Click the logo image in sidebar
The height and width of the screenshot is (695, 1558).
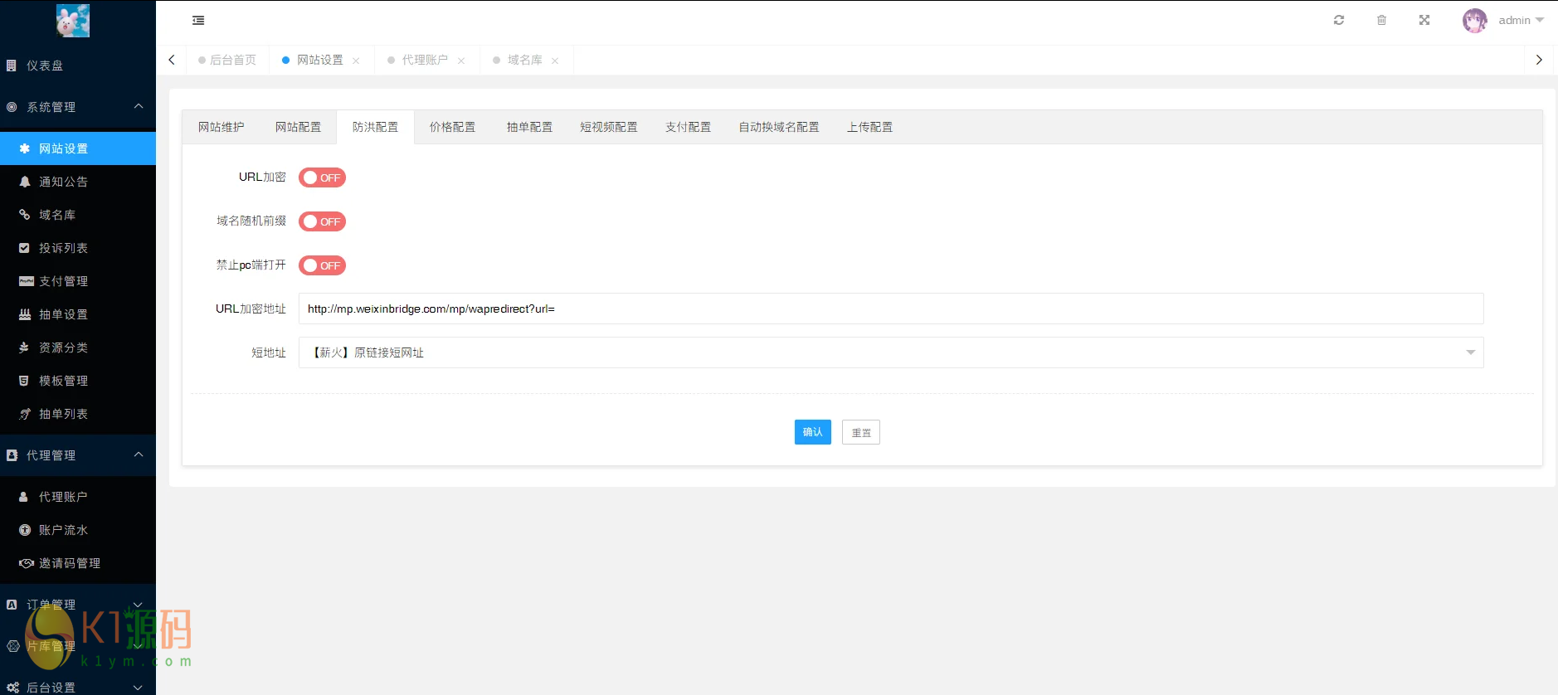pyautogui.click(x=73, y=21)
